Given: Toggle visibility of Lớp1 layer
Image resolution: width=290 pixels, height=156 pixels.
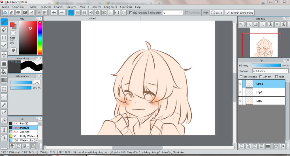Looking at the screenshot, I should (240, 84).
